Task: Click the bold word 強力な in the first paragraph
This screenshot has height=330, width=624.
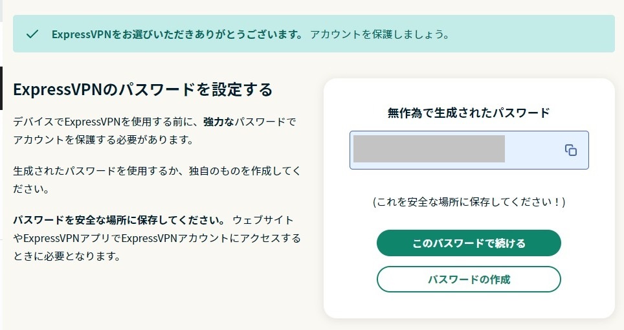Action: pyautogui.click(x=219, y=122)
